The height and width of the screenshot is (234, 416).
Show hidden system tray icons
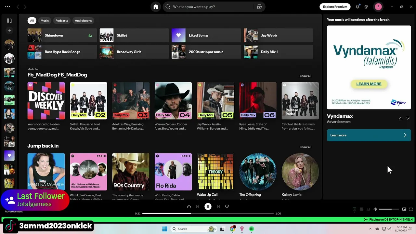[370, 229]
